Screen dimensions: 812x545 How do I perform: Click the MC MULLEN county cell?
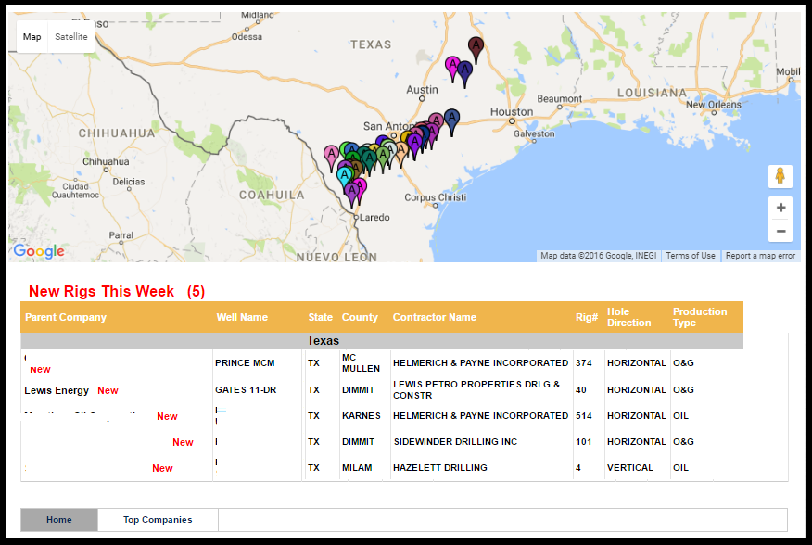click(x=361, y=363)
